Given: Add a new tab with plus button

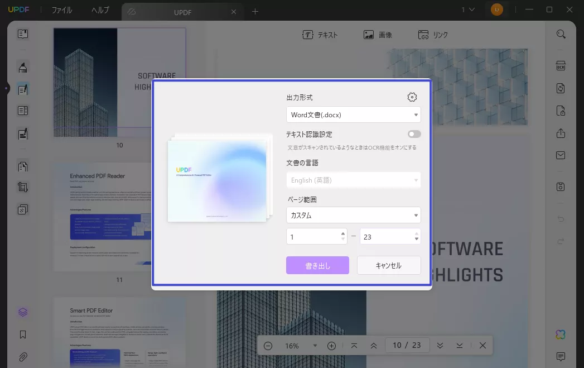Looking at the screenshot, I should point(255,12).
